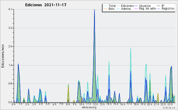Click the chart title 'Ediciones 2021-11-17'
This screenshot has width=178, height=110.
tap(46, 5)
